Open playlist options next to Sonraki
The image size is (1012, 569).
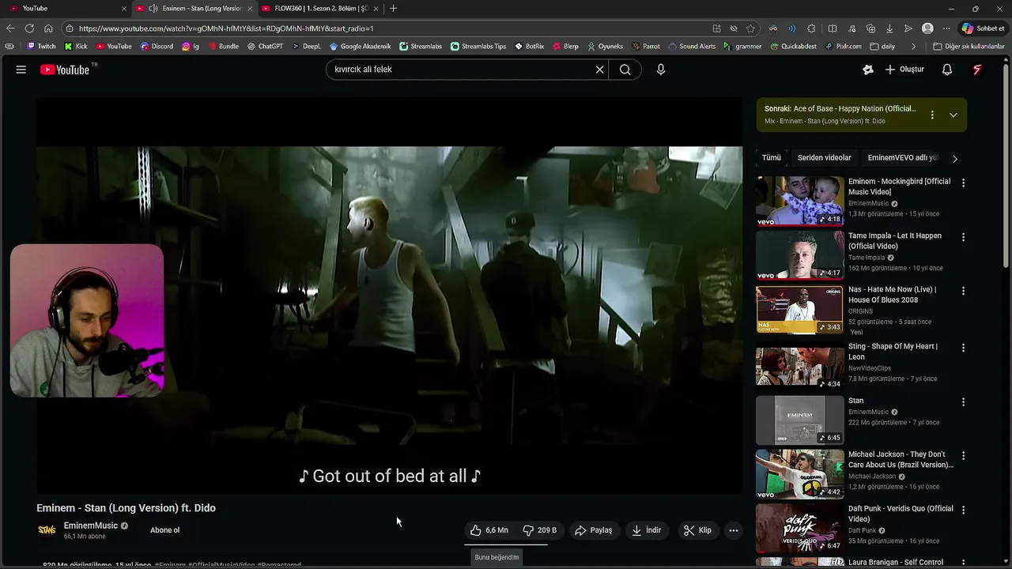(x=932, y=115)
